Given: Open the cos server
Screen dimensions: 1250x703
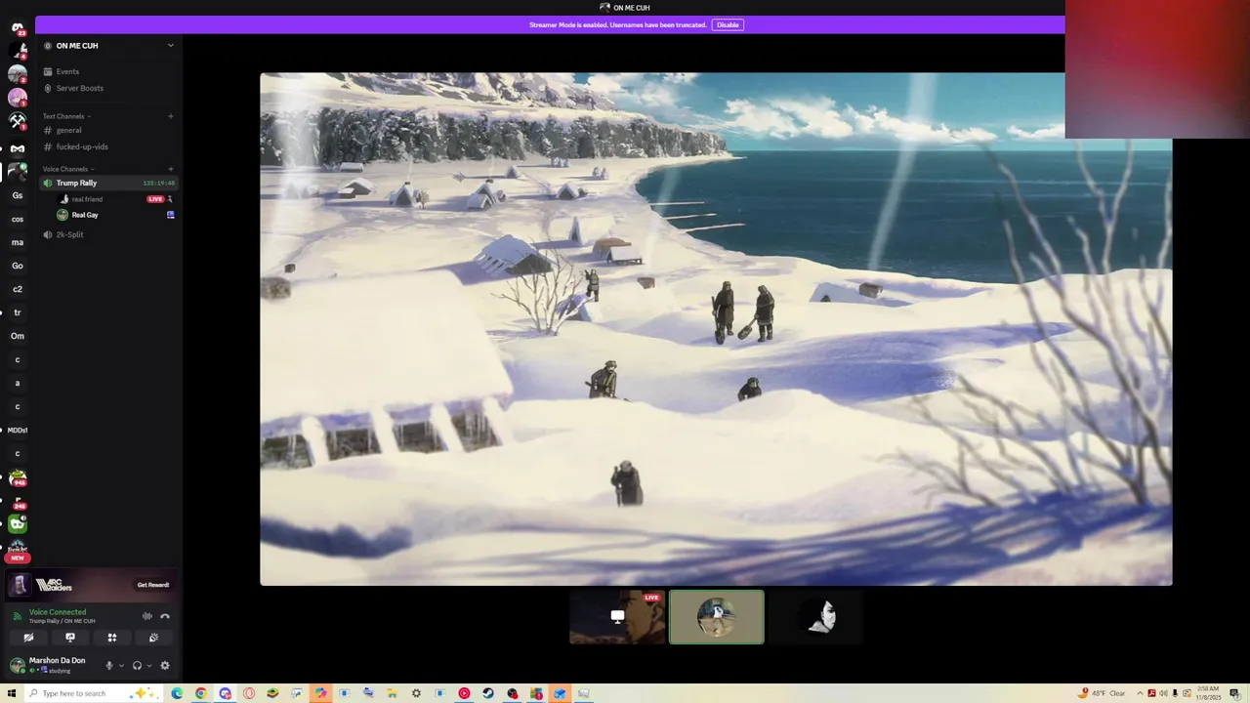Looking at the screenshot, I should [x=18, y=219].
